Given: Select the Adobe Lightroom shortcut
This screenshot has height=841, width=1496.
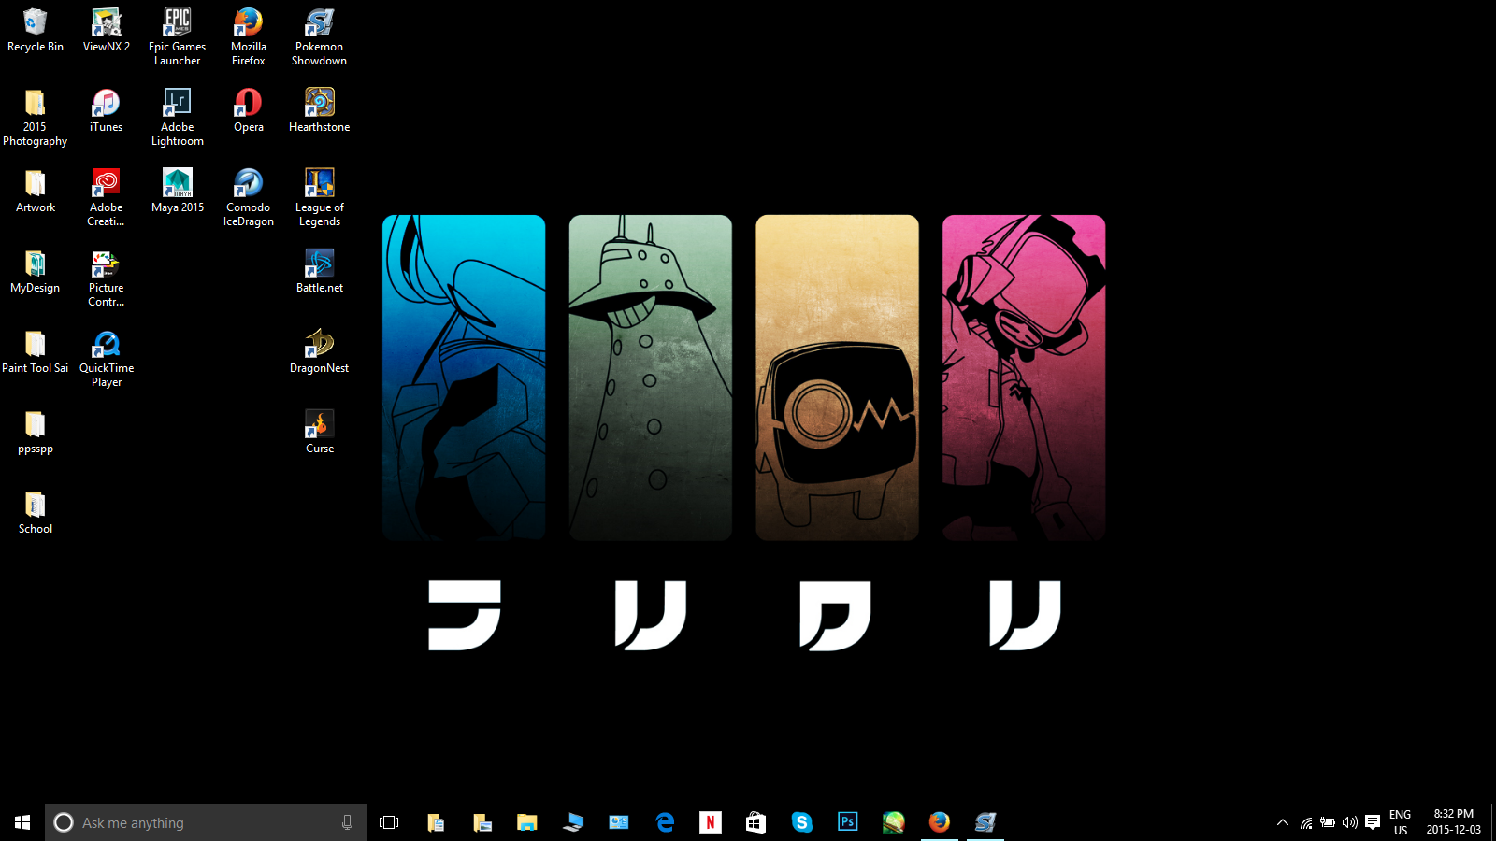Looking at the screenshot, I should [x=177, y=117].
